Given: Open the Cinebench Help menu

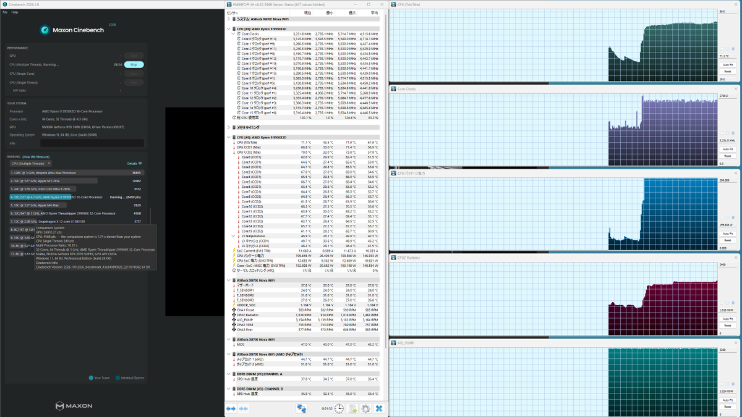Looking at the screenshot, I should [x=15, y=12].
